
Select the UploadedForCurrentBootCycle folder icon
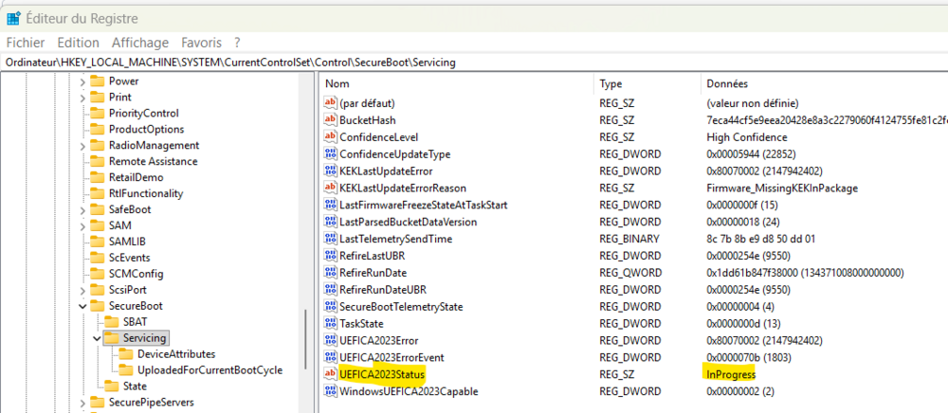click(x=126, y=370)
